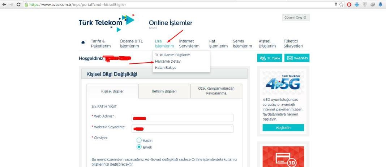The width and height of the screenshot is (386, 167).
Task: Switch to Kişisel Bilgiler tab
Action: [x=112, y=91]
